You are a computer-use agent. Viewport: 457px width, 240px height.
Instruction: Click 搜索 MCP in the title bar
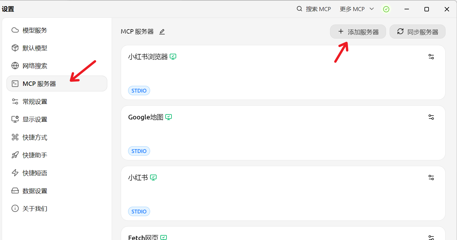[314, 9]
